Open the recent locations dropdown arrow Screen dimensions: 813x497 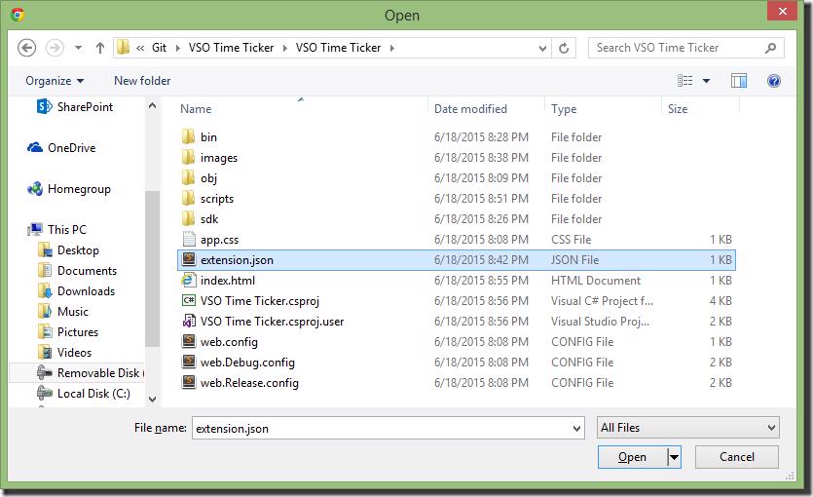[78, 48]
